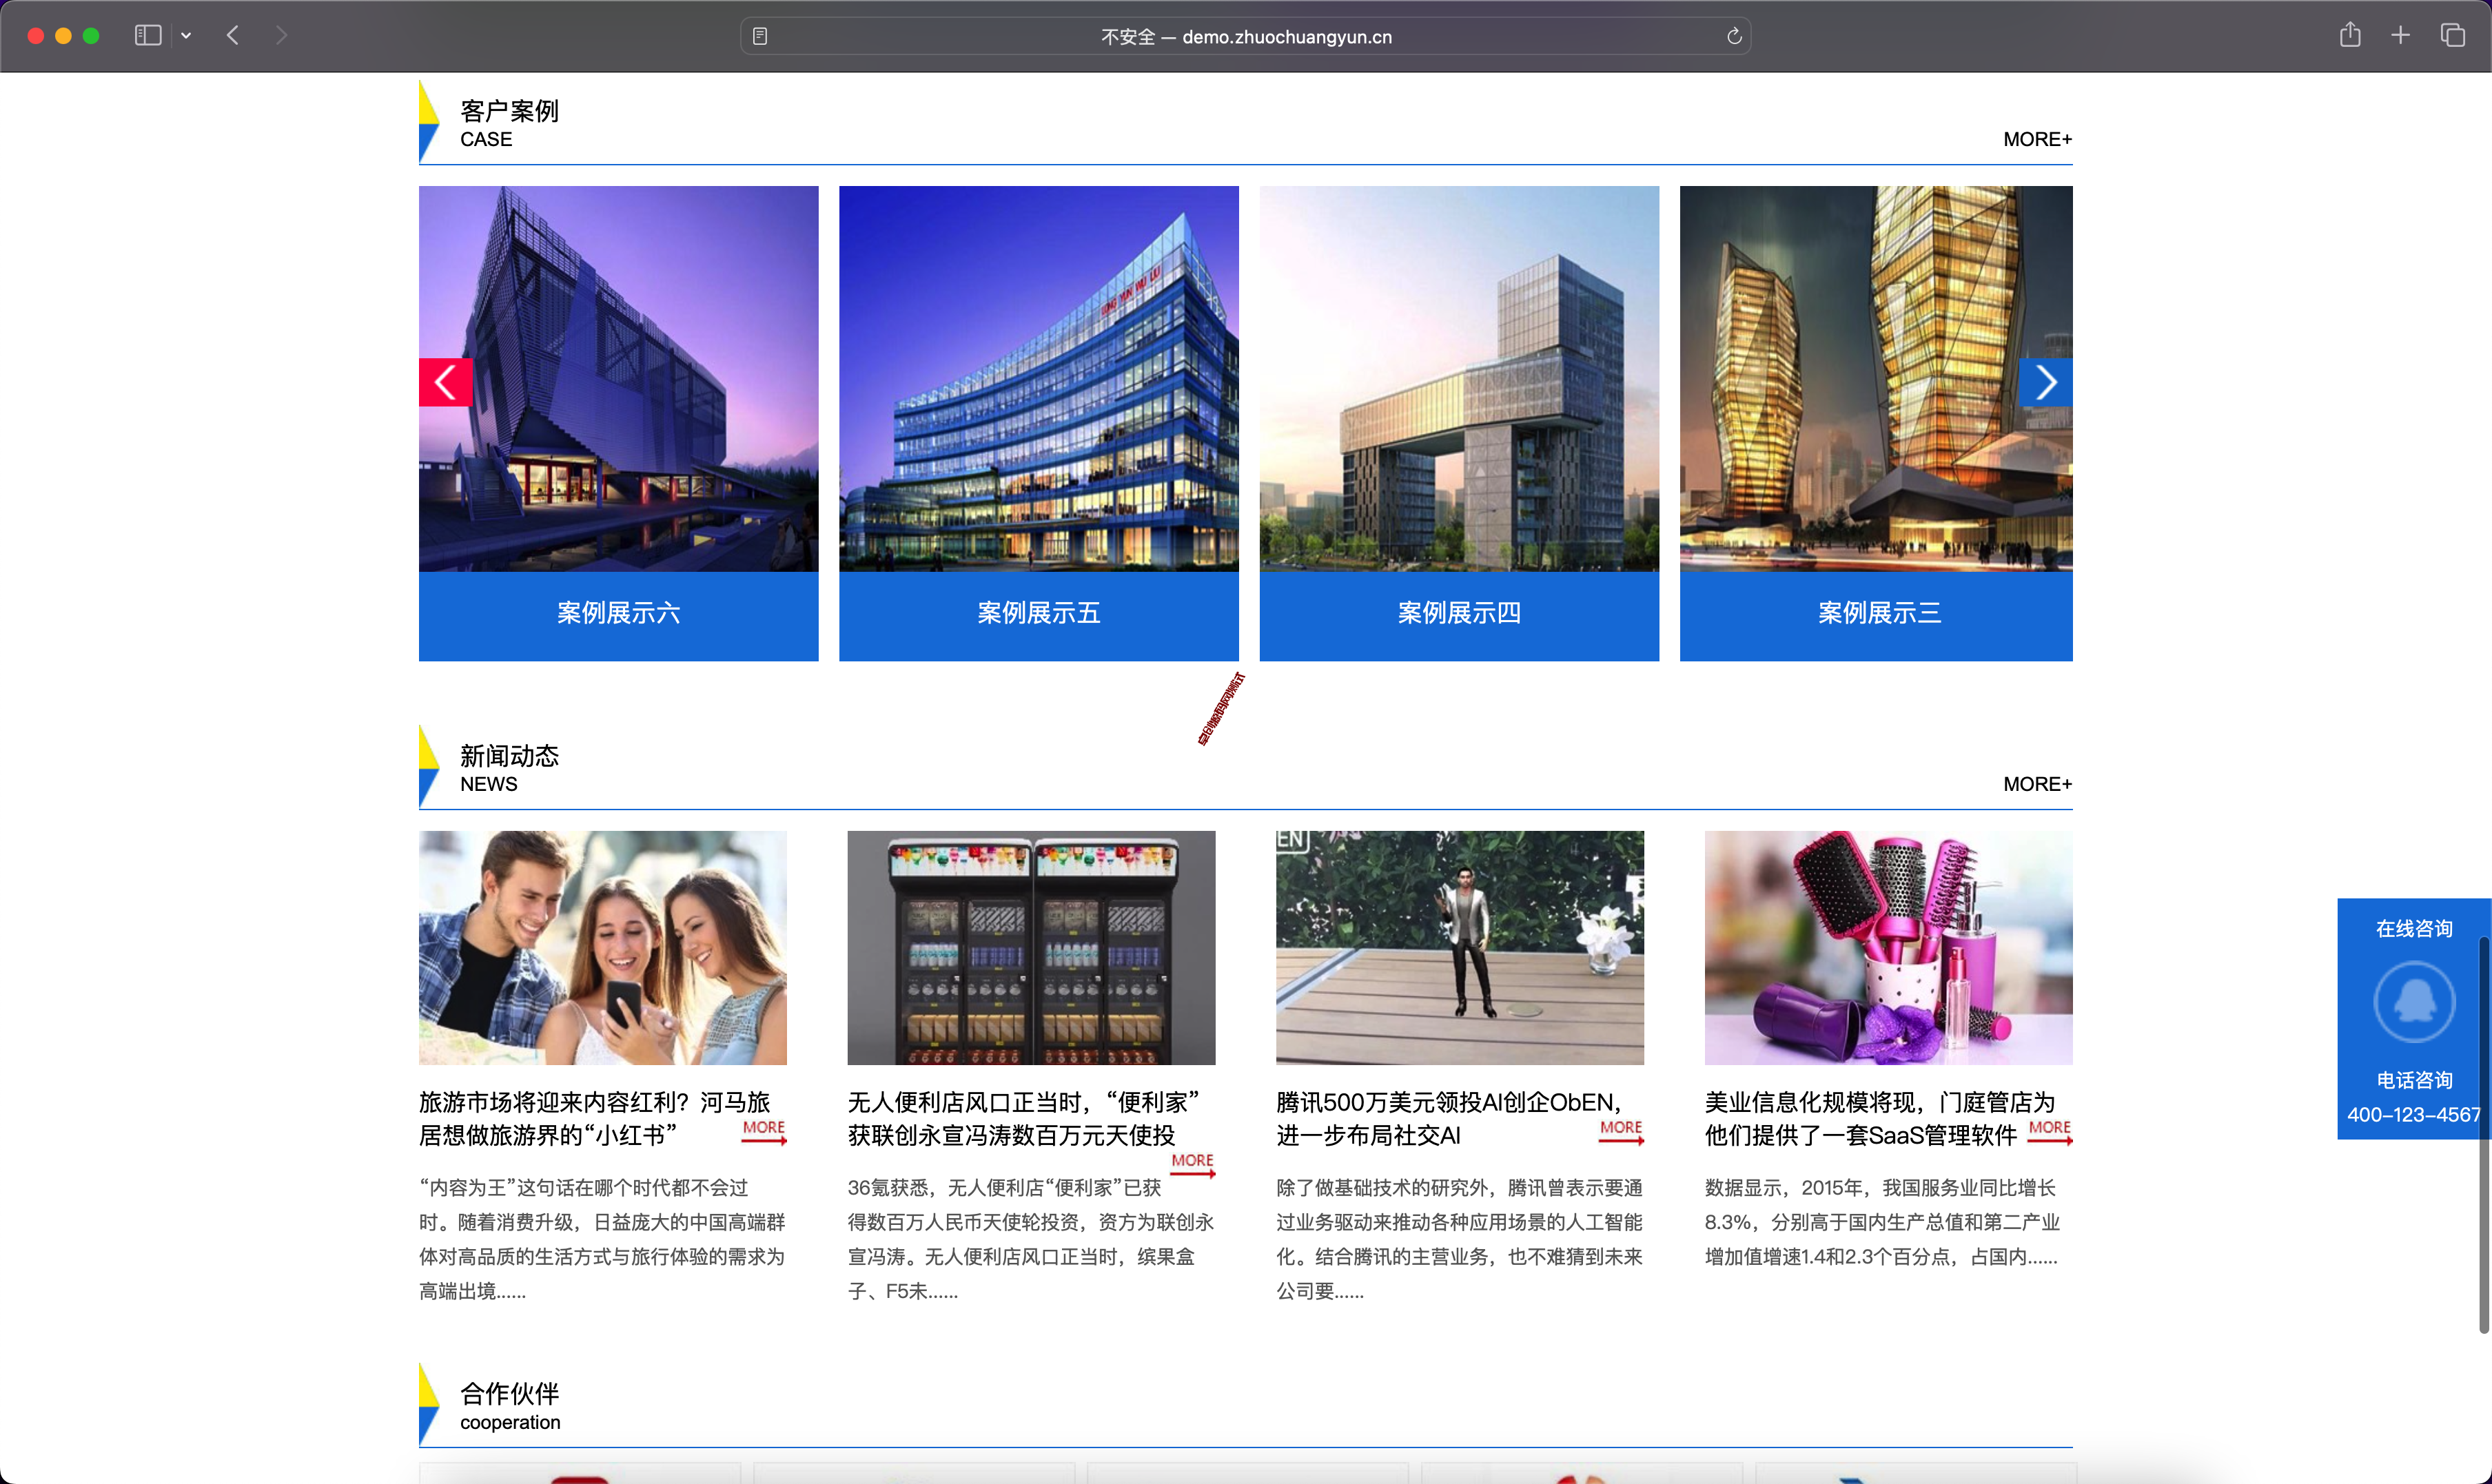Open MORE+ link in 客户案例 section

click(2037, 139)
